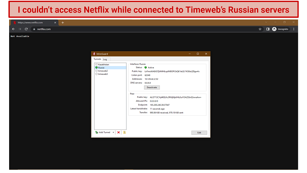Click the peer public key value
This screenshot has width=307, height=173.
176,97
